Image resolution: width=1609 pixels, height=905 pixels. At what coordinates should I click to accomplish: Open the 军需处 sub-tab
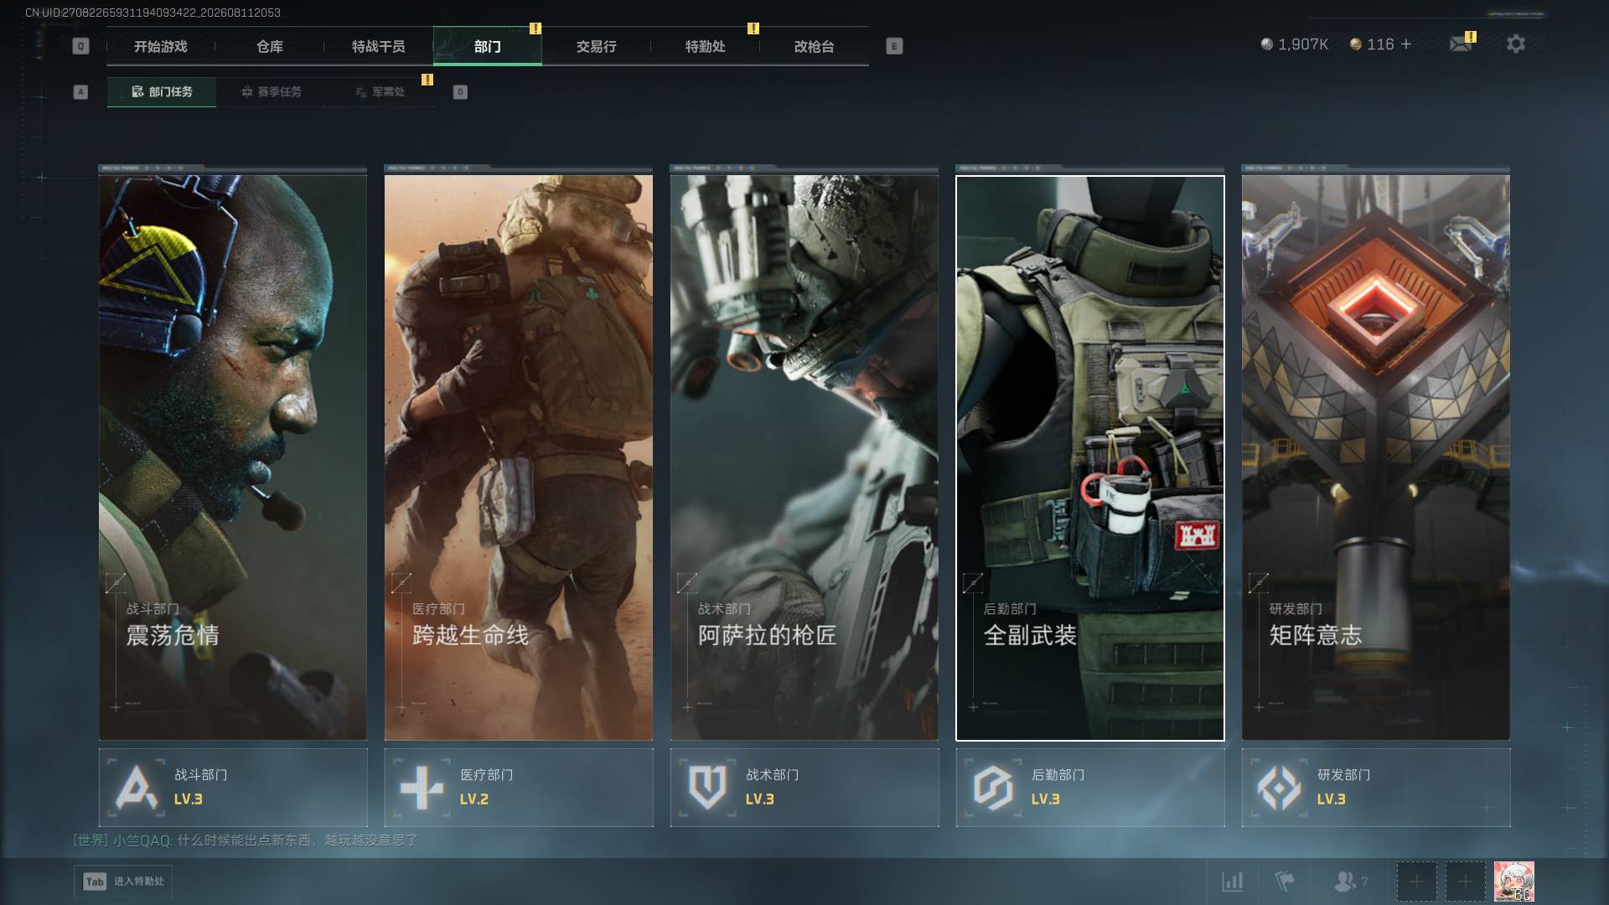click(380, 92)
